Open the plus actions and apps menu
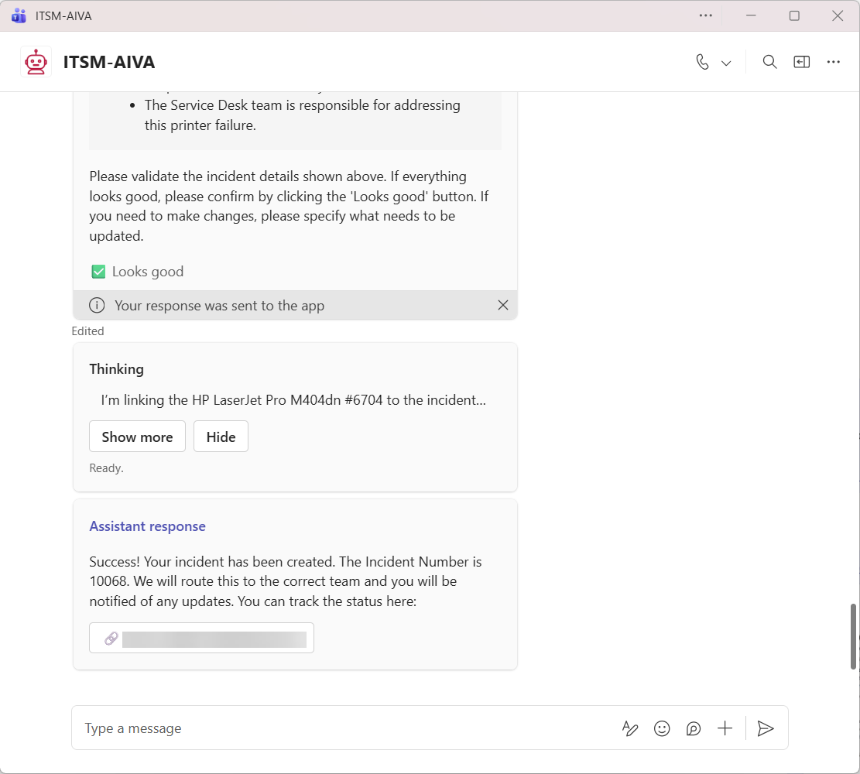Viewport: 860px width, 774px height. click(x=725, y=728)
